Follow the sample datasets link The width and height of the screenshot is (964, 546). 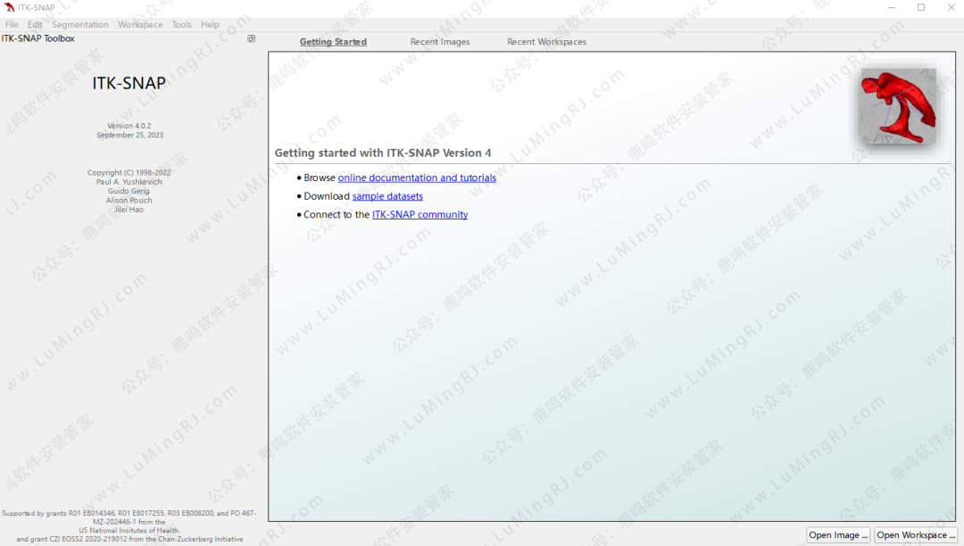[387, 196]
